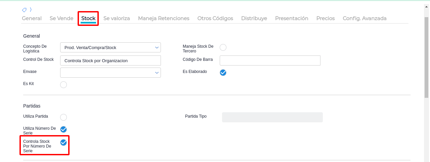
Task: Click the breadcrumb chevron arrow
Action: [x=31, y=10]
